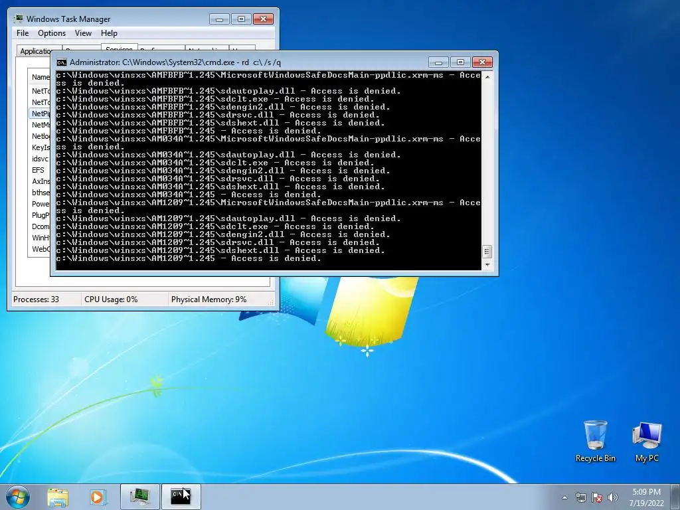Click 'CPU Usage: 0%' in the status bar
Viewport: 680px width, 510px height.
click(111, 299)
